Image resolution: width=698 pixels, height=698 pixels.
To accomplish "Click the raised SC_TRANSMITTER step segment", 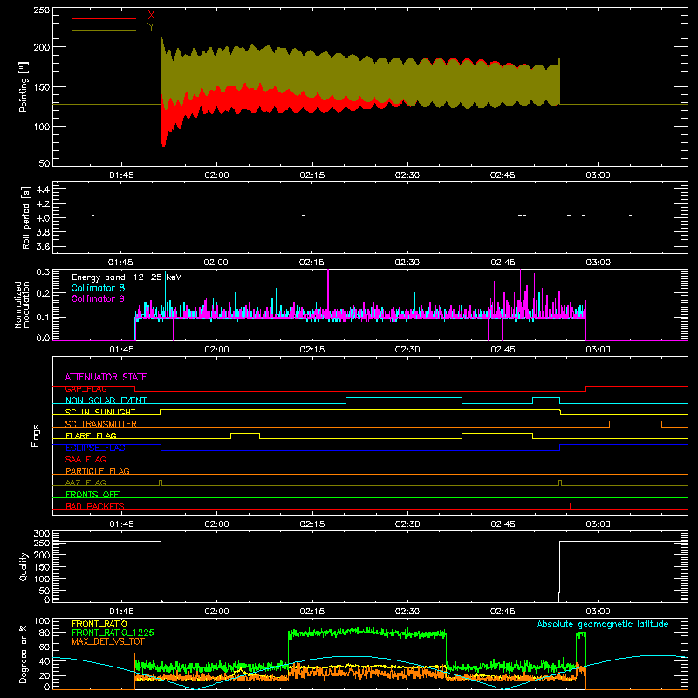I will click(x=635, y=421).
